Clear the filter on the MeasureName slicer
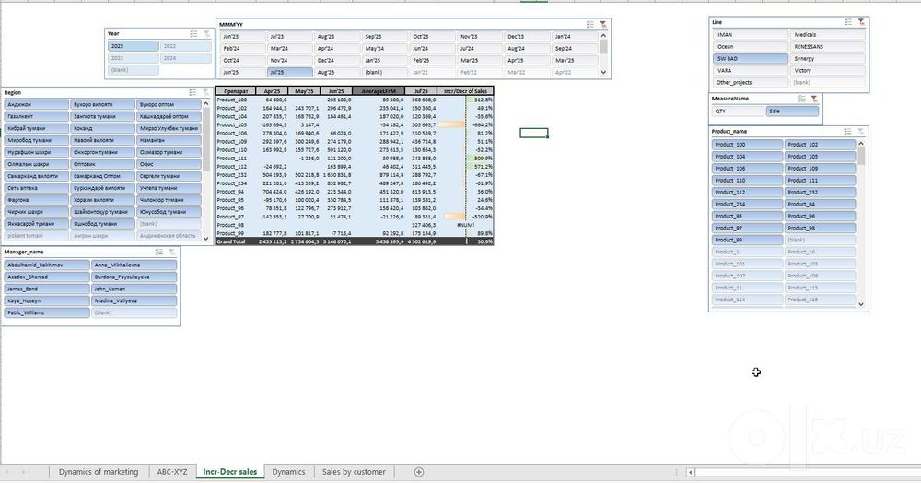This screenshot has width=921, height=483. 815,99
